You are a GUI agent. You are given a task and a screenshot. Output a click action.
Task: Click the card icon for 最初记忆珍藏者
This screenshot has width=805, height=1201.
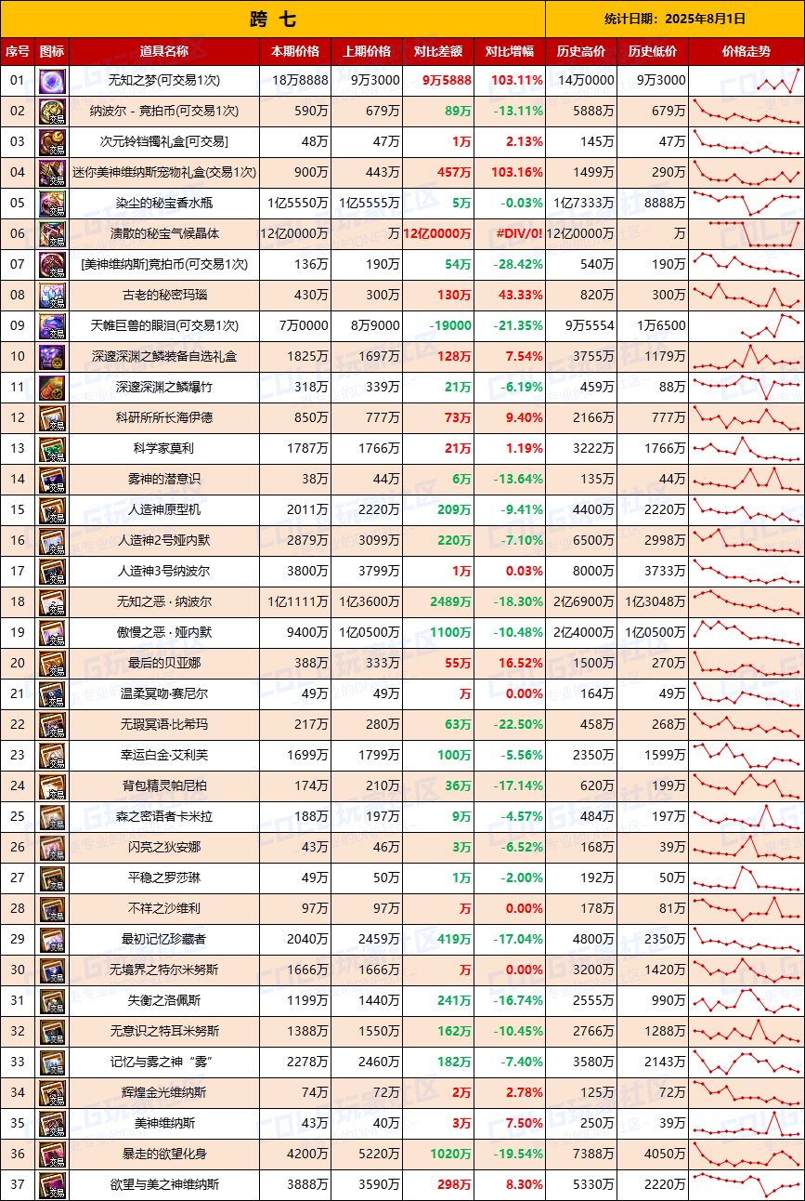click(52, 940)
